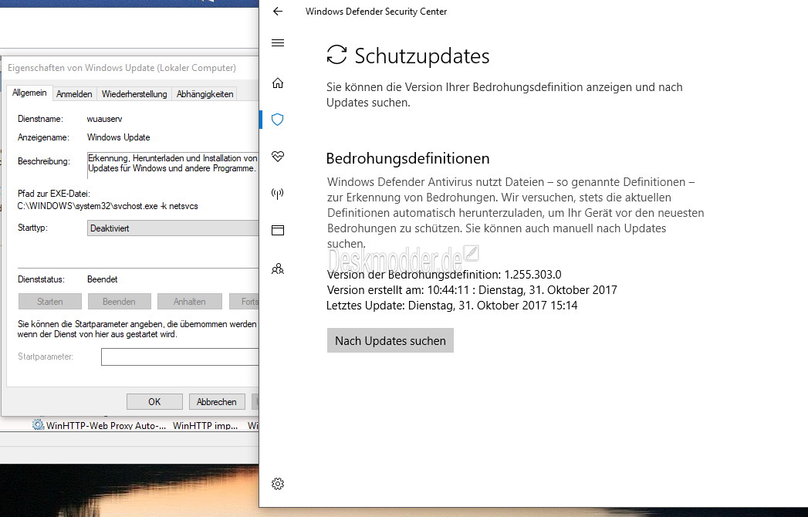
Task: Click the properties dialog title bar
Action: click(130, 68)
